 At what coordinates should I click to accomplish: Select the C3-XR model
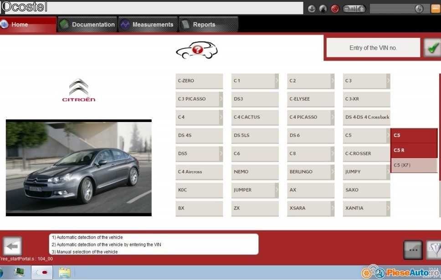366,99
